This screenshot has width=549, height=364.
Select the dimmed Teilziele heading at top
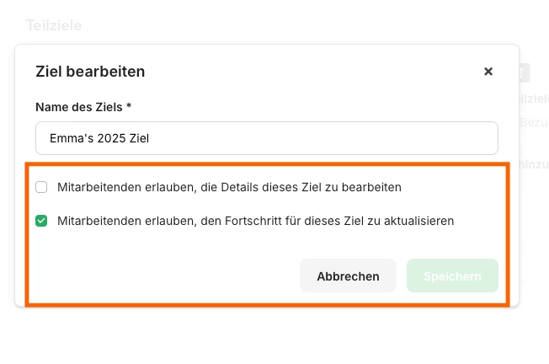[x=54, y=25]
